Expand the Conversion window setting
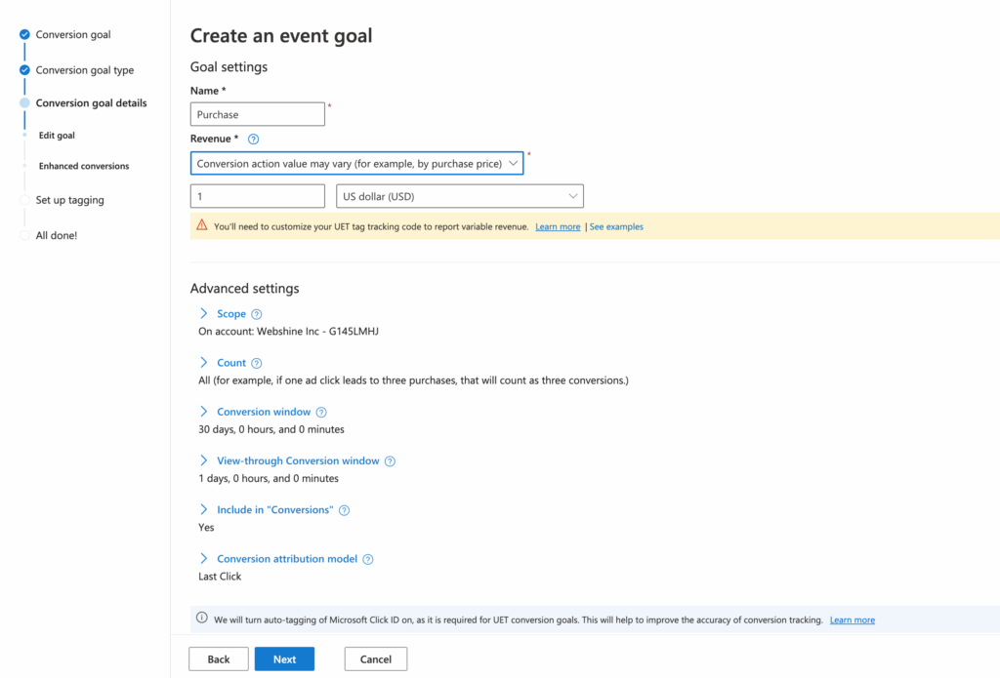 point(264,412)
